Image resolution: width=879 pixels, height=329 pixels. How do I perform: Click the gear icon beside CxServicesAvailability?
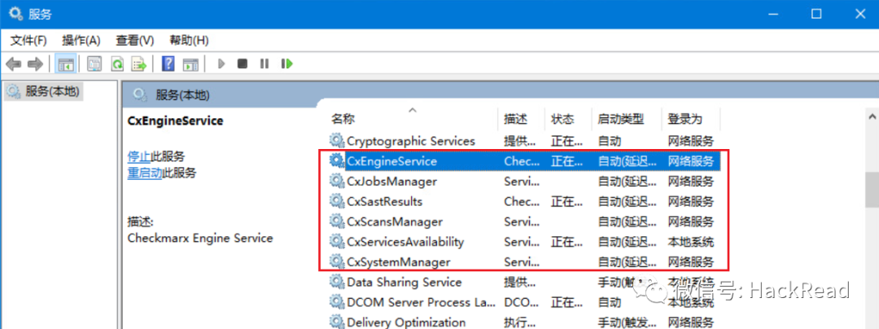(337, 242)
